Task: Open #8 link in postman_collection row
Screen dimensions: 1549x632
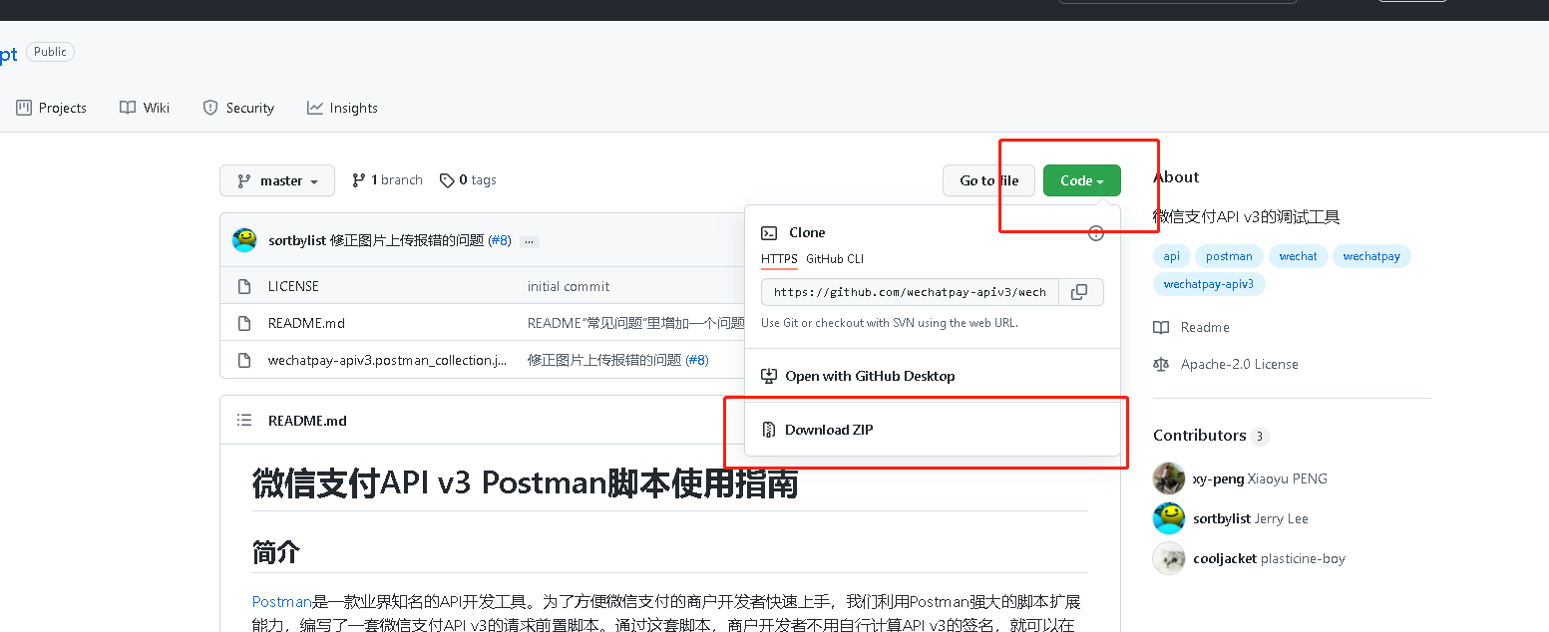Action: coord(696,360)
